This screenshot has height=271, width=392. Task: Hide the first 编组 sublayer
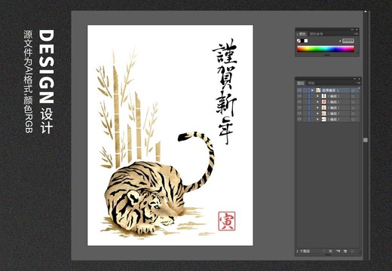click(299, 96)
